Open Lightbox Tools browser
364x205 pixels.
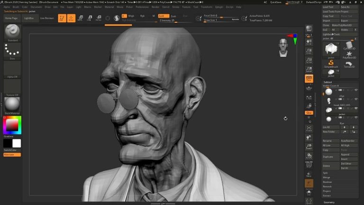(332, 34)
